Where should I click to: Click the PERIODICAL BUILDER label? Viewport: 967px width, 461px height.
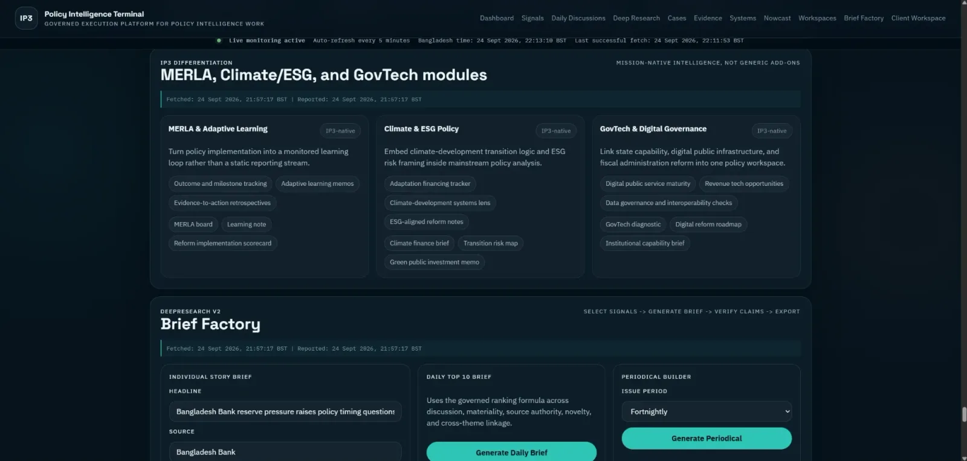(656, 377)
